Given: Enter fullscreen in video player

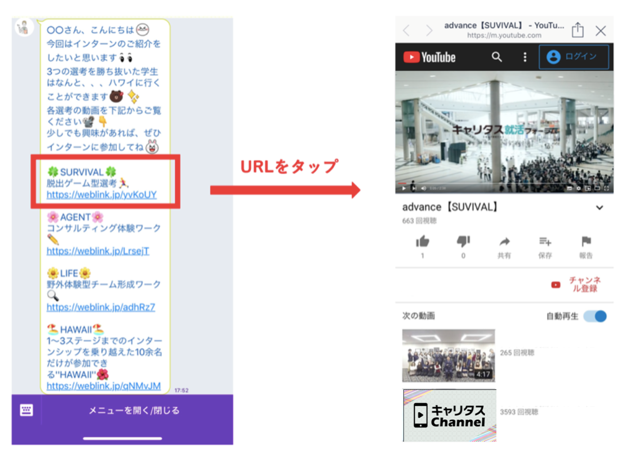Looking at the screenshot, I should pyautogui.click(x=606, y=188).
